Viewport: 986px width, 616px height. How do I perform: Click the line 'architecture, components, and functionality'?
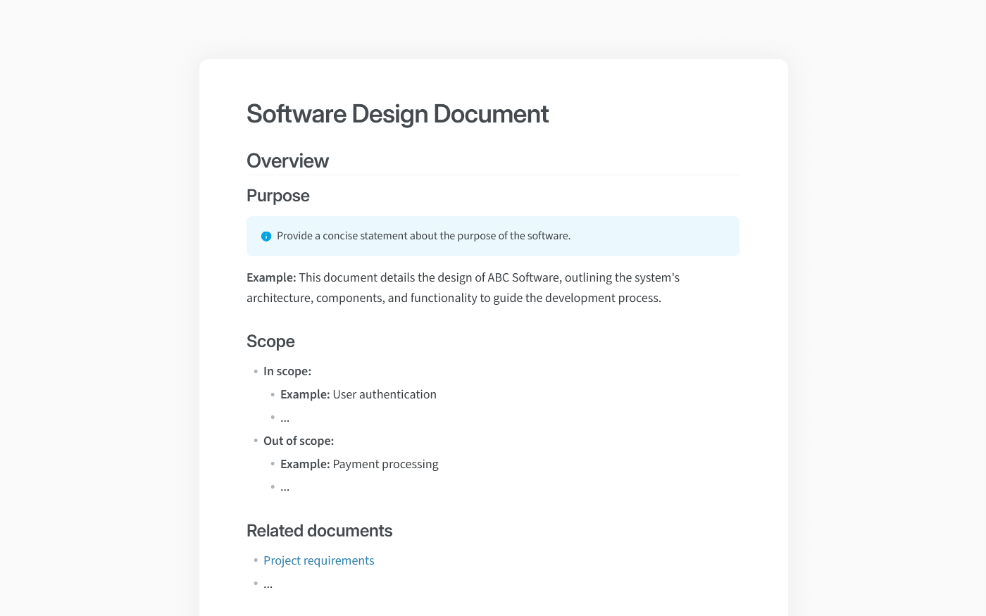tap(454, 298)
